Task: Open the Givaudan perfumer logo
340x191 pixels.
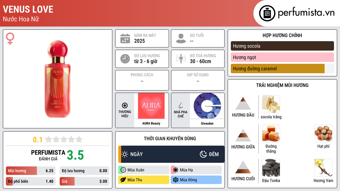Action: (x=207, y=106)
